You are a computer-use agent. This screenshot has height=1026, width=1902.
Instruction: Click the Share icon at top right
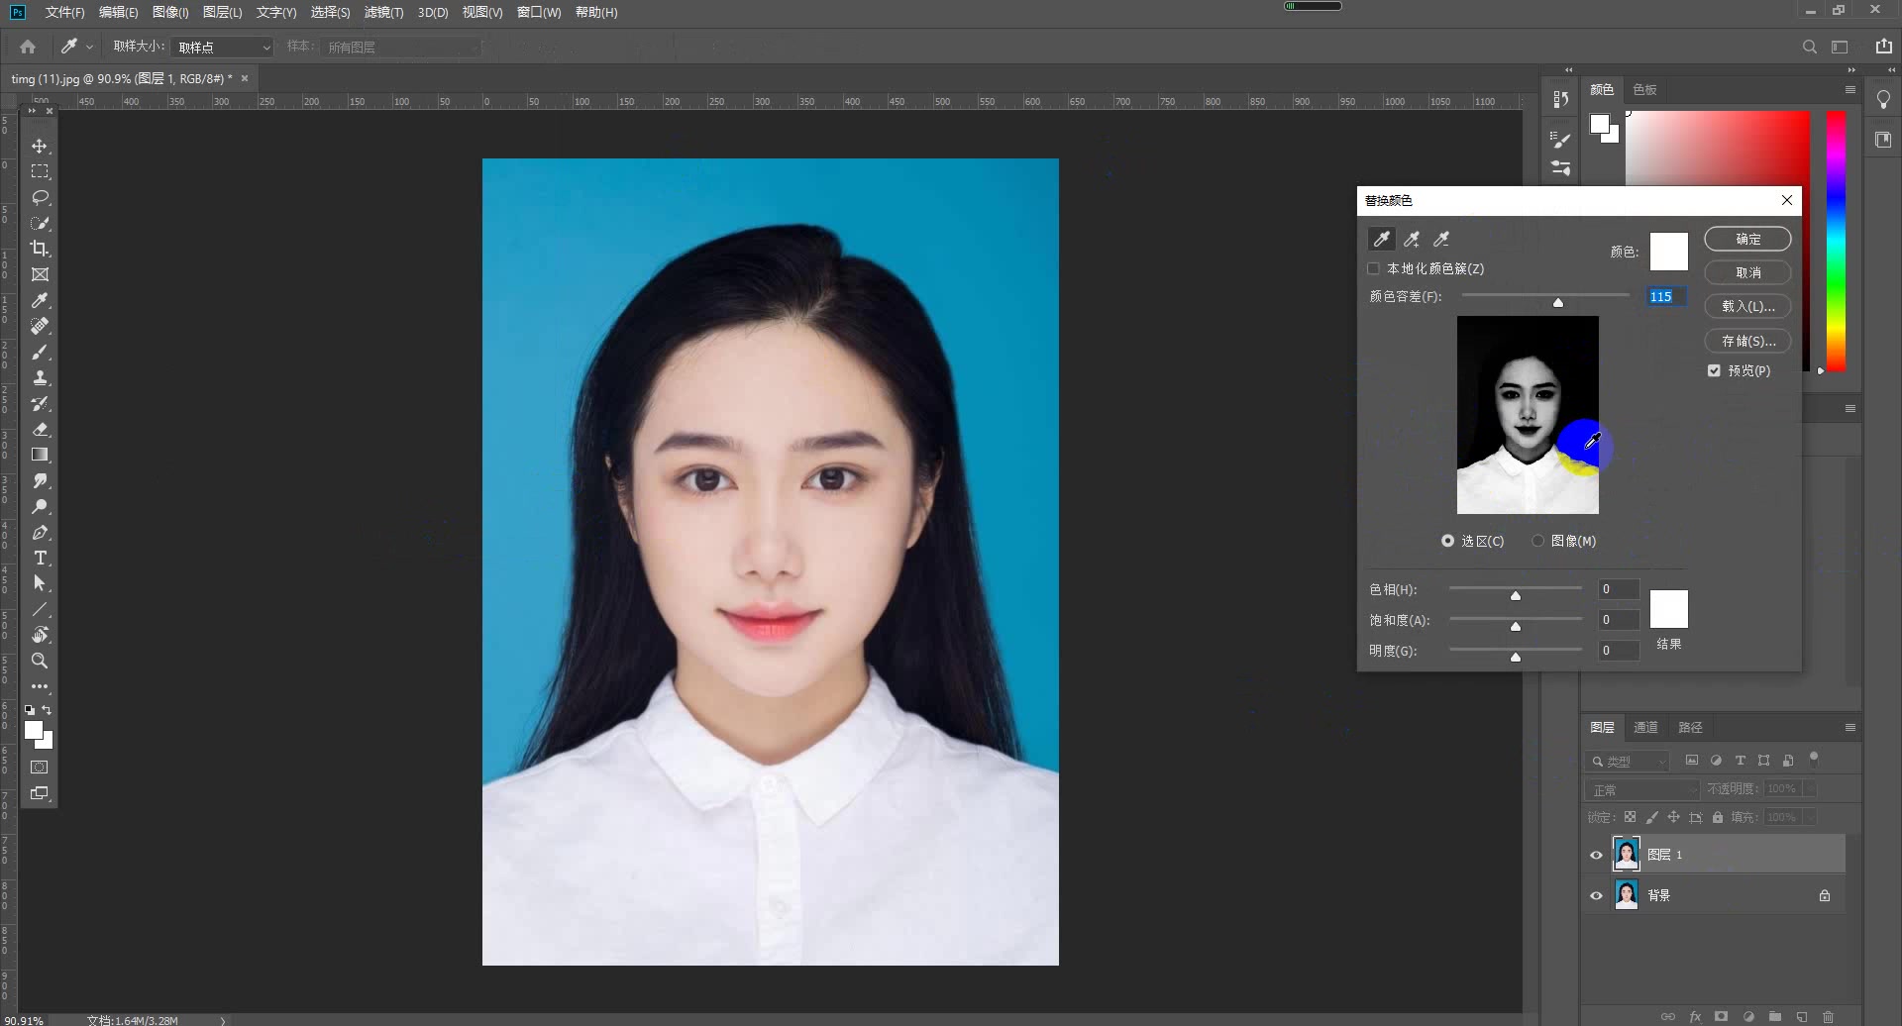(x=1884, y=47)
